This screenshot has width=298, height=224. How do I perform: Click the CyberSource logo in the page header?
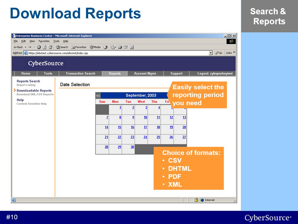click(46, 63)
